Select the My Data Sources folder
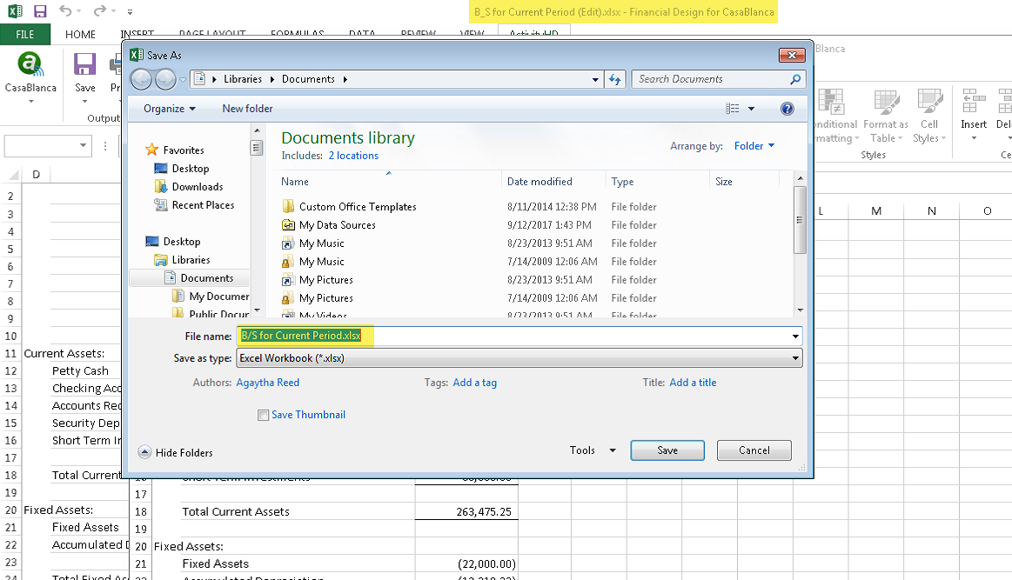The height and width of the screenshot is (580, 1012). 338,224
